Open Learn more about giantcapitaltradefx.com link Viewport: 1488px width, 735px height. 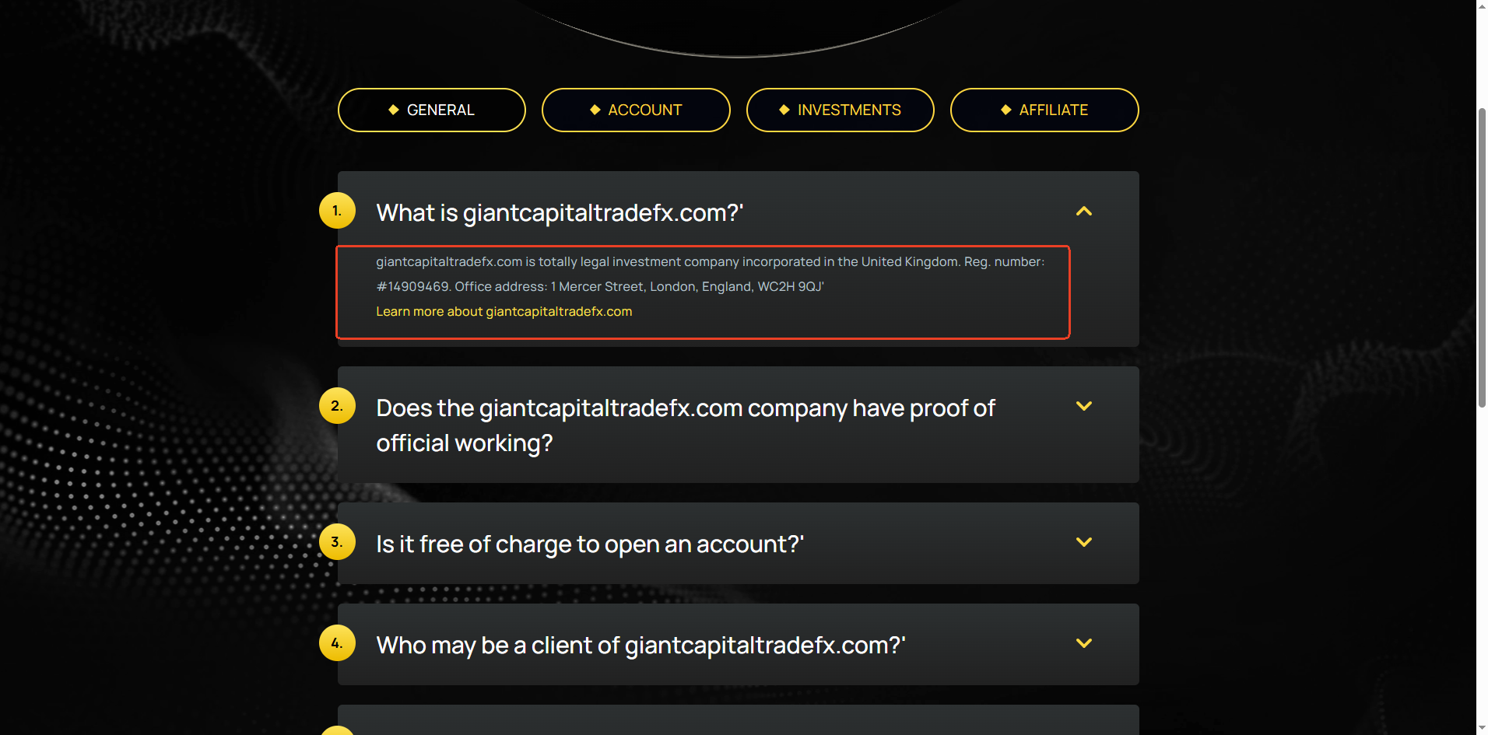point(504,312)
